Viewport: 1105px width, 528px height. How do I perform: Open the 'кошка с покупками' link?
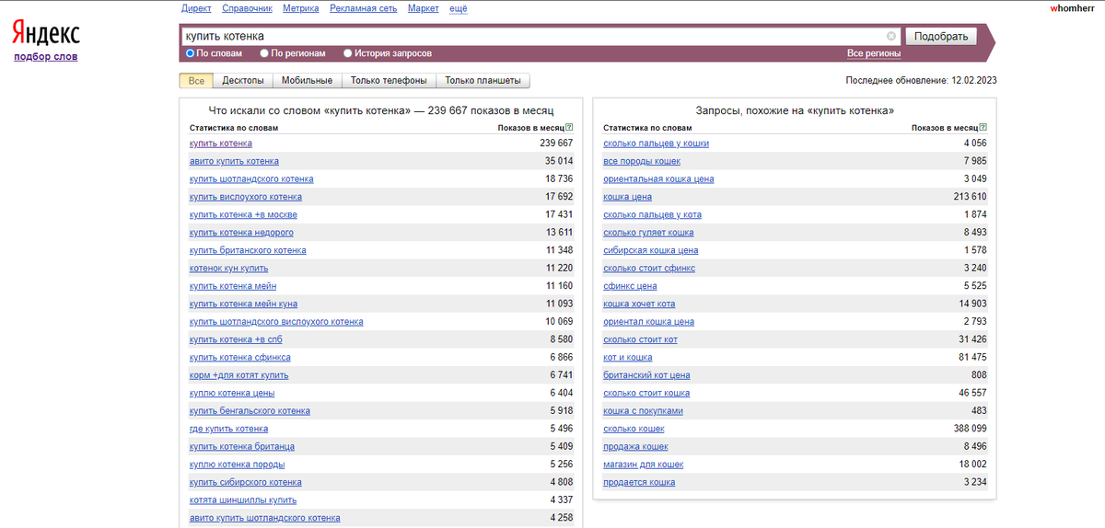[643, 411]
